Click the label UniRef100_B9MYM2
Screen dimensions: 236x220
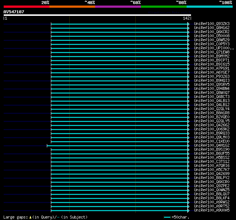tap(212, 56)
